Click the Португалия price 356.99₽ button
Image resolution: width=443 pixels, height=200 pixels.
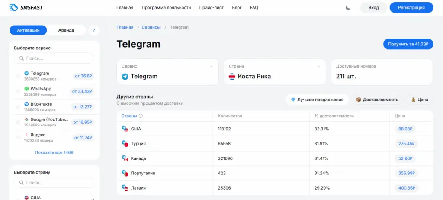pos(406,173)
